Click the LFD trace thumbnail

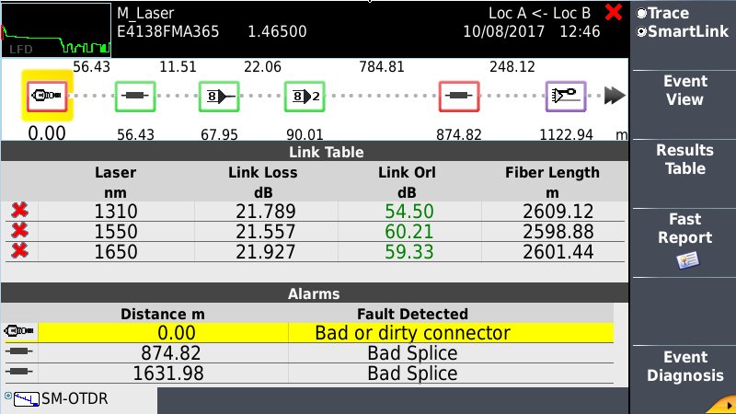pos(56,30)
